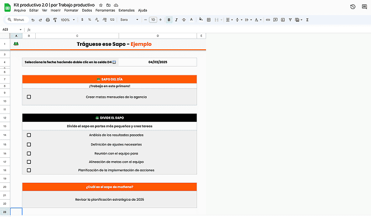Open the text rotation dropdown
The image size is (371, 217).
(258, 20)
